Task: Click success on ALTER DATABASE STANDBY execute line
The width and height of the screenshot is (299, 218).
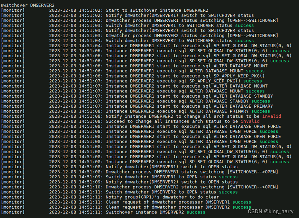Action: pos(261,101)
